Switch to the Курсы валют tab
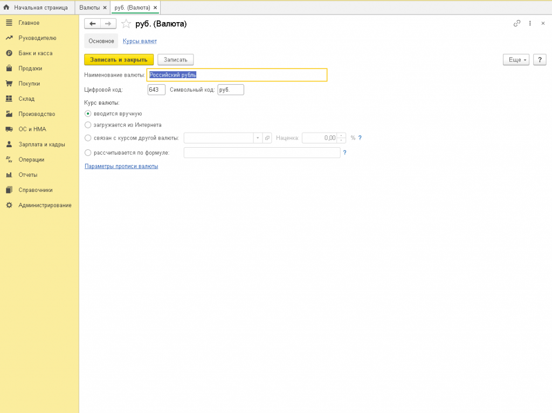This screenshot has width=552, height=413. [x=140, y=41]
